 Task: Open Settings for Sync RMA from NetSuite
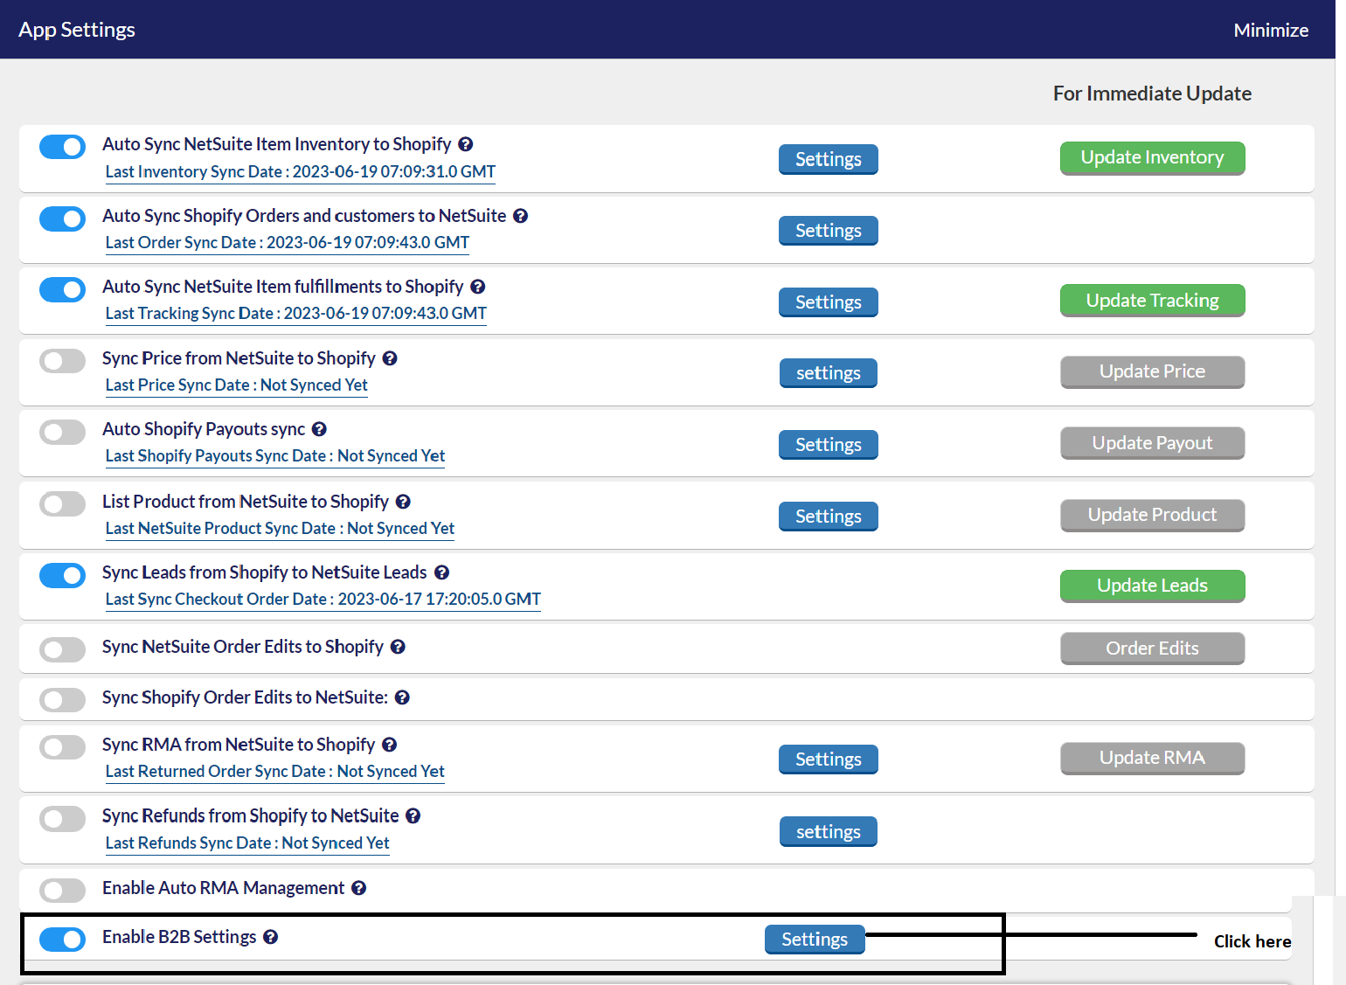coord(828,759)
